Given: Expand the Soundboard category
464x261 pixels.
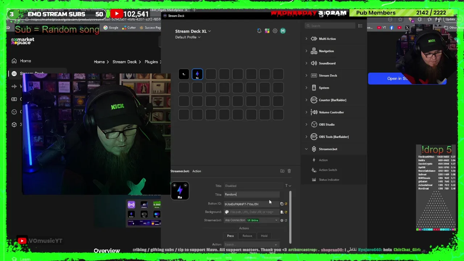Looking at the screenshot, I should (306, 63).
